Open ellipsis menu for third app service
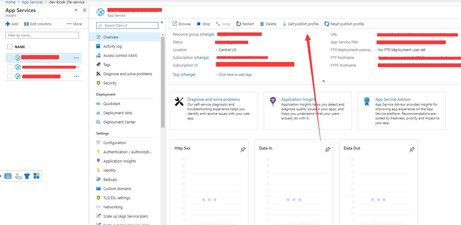The height and width of the screenshot is (225, 461). pyautogui.click(x=76, y=76)
